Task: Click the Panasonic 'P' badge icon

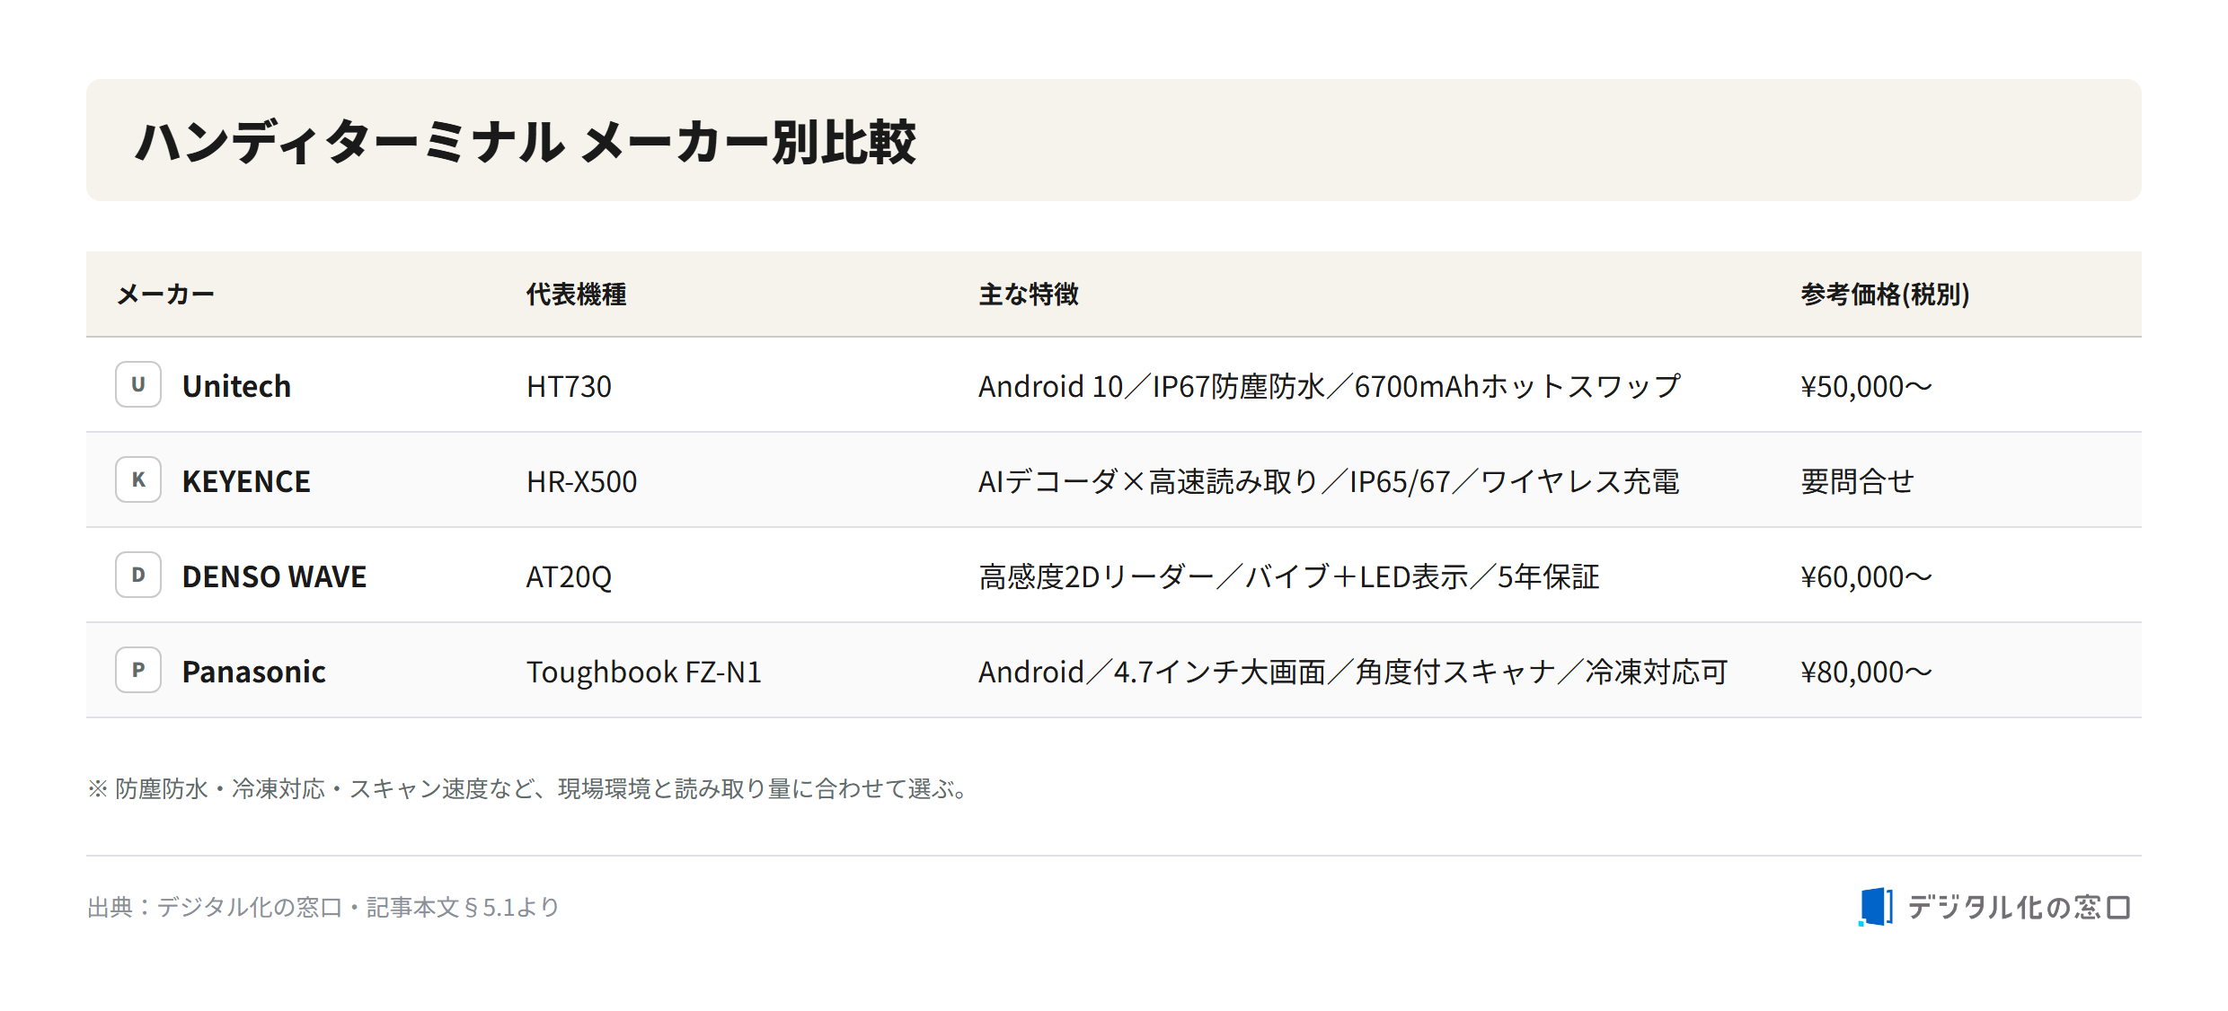Action: (138, 670)
